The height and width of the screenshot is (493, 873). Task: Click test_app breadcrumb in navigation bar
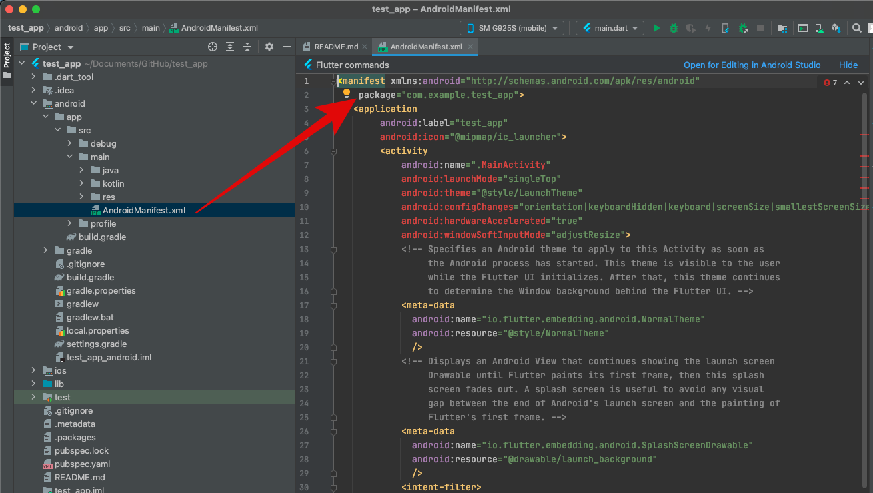point(26,28)
